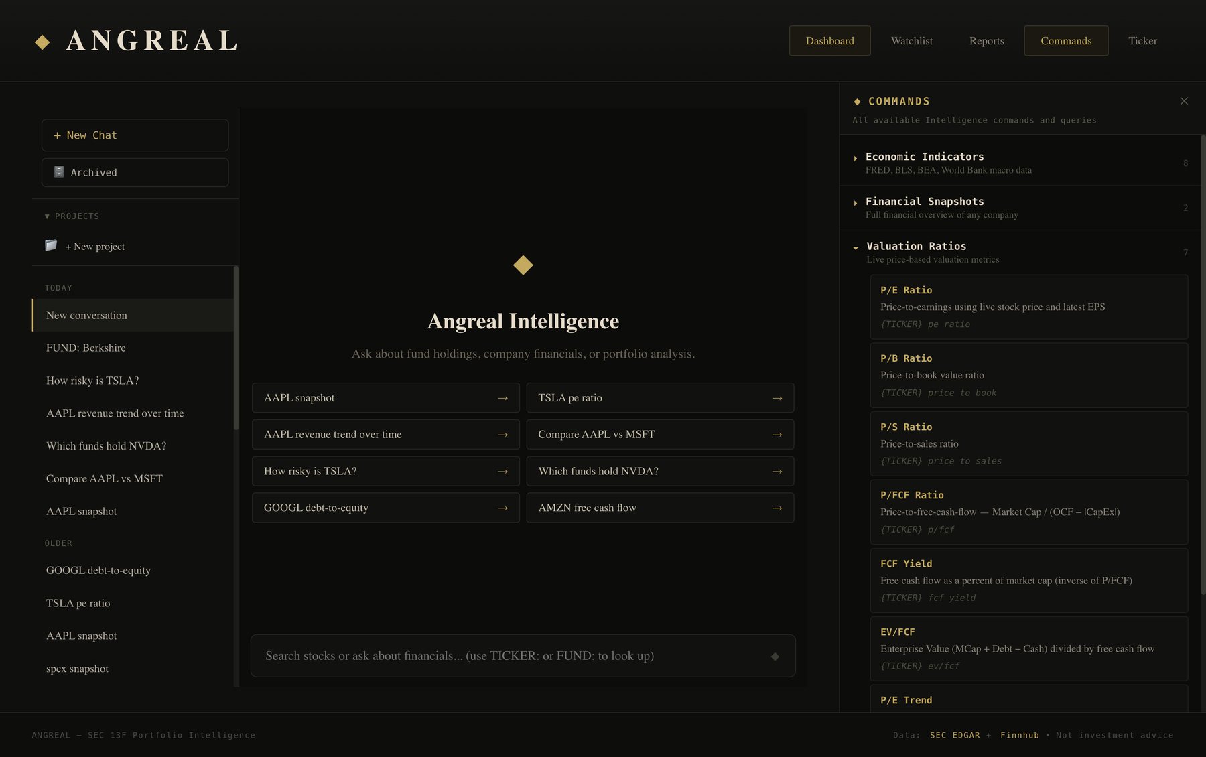
Task: Click arrow on TSLA pe ratio suggestion
Action: (x=777, y=398)
